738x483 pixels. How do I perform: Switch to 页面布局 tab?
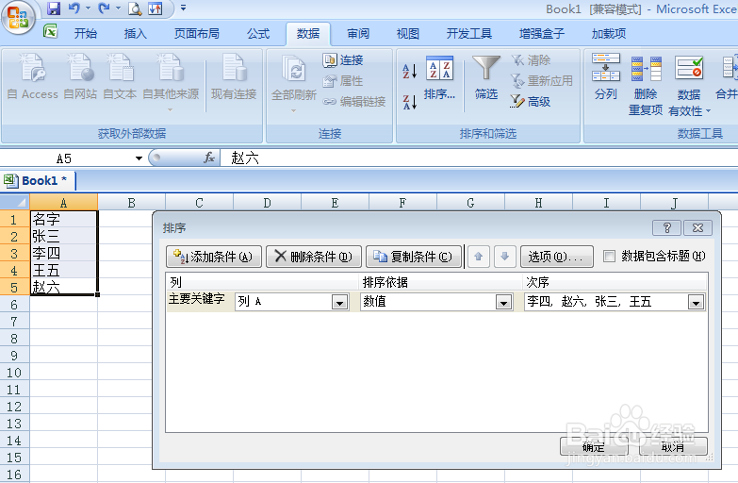coord(197,33)
